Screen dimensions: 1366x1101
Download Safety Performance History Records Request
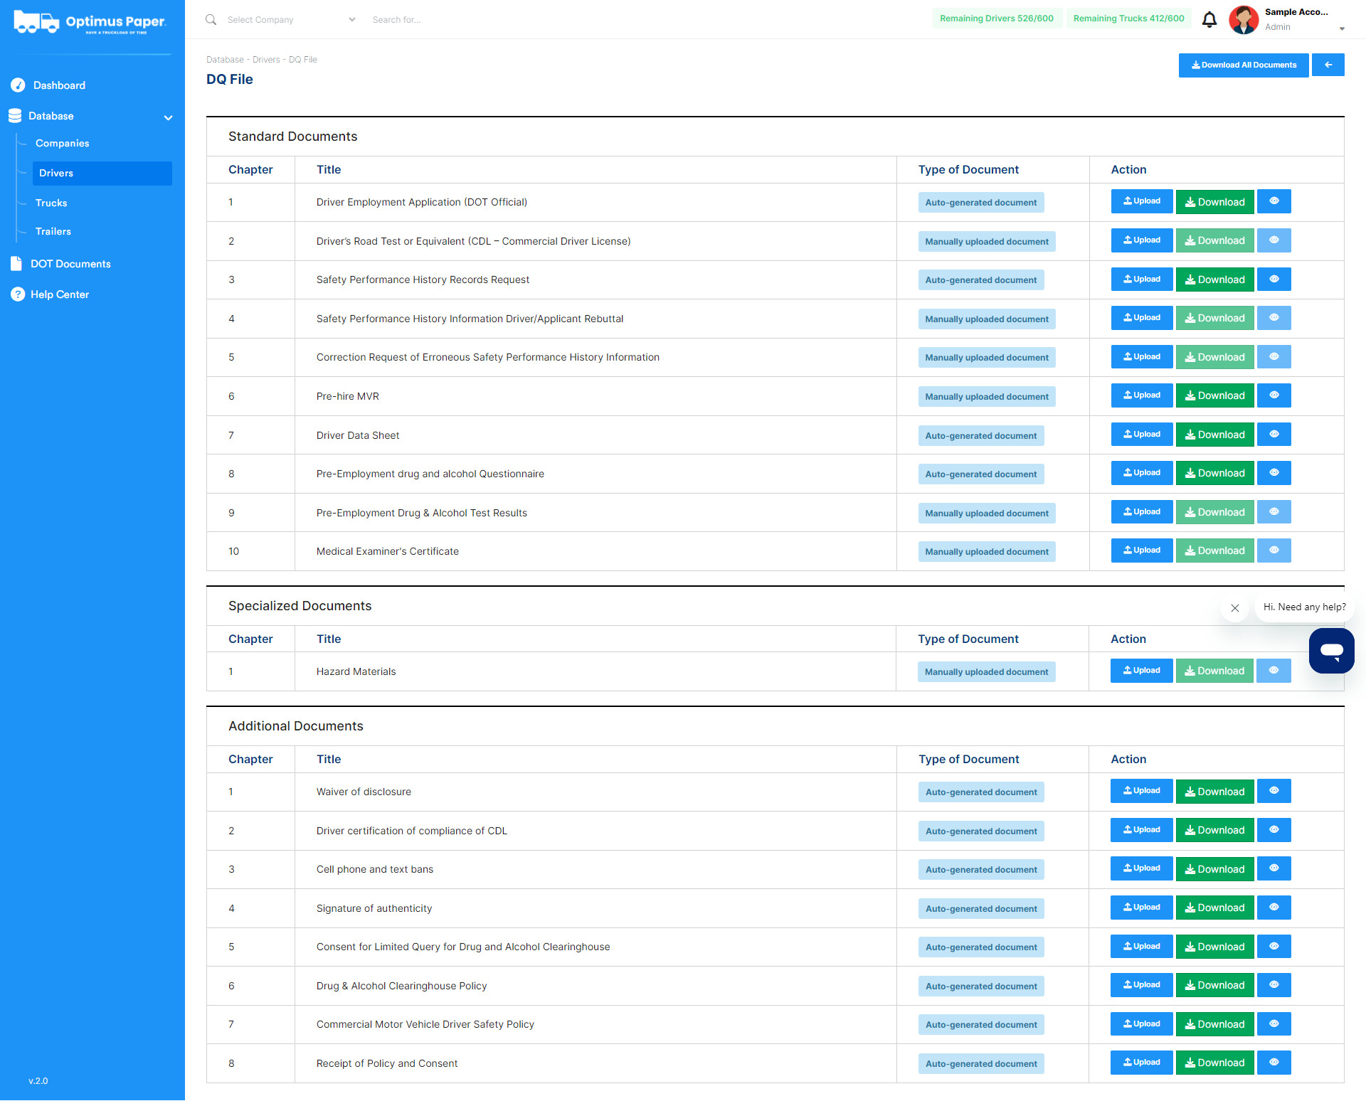[x=1214, y=279]
